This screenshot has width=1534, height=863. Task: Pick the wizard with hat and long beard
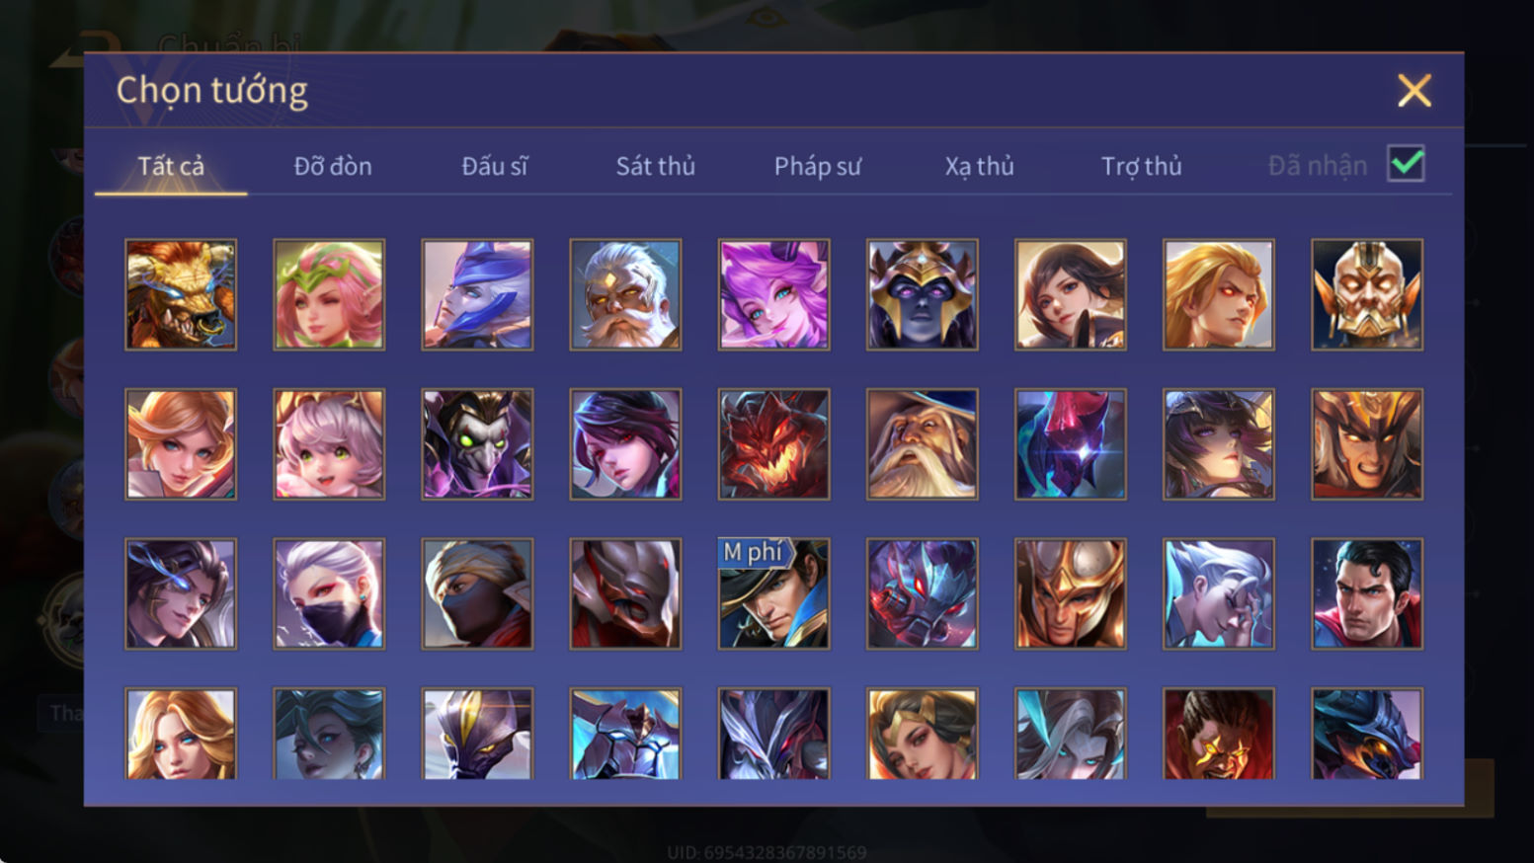(x=923, y=444)
